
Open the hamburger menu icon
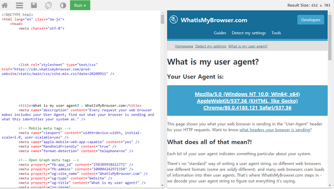[19, 5]
